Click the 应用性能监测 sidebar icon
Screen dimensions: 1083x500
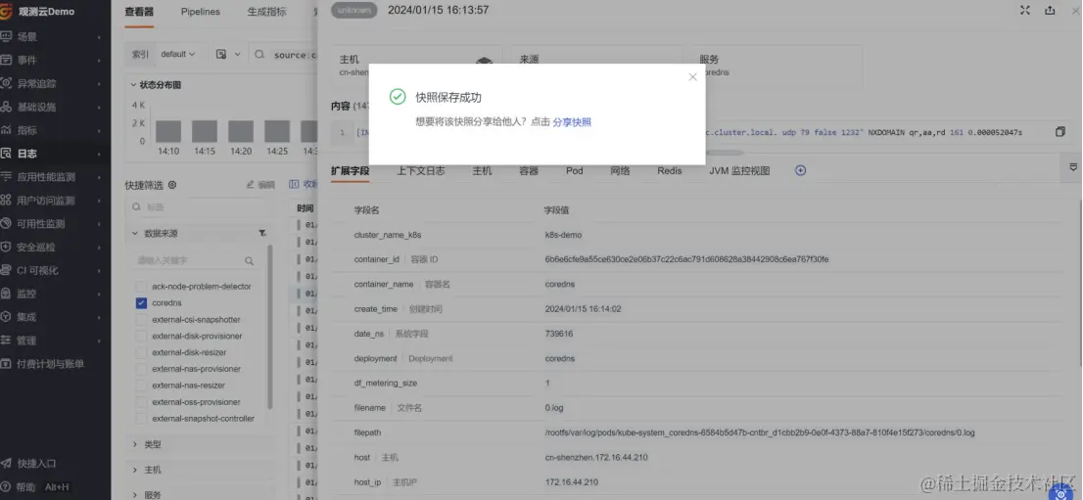[6, 177]
